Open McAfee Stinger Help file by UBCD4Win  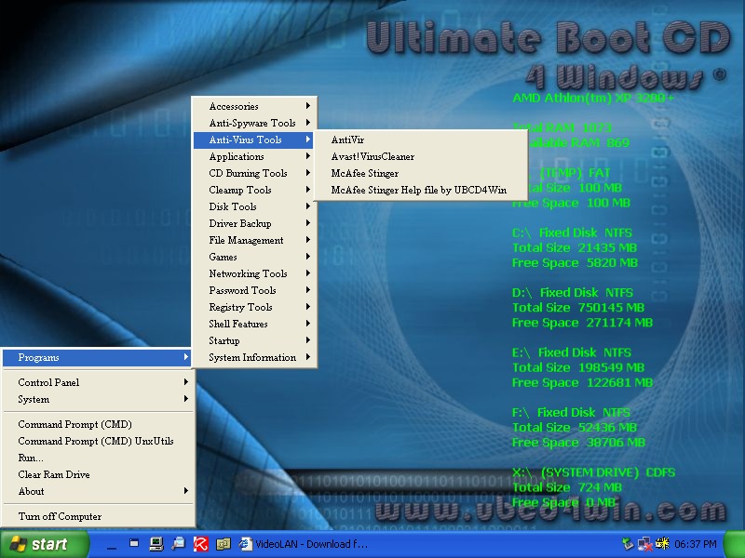click(x=418, y=190)
